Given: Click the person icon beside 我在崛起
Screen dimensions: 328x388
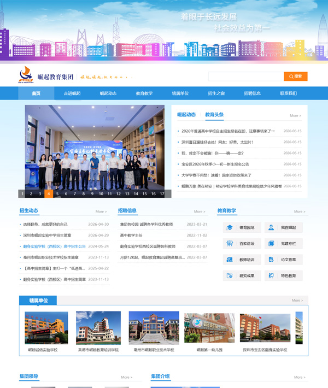Looking at the screenshot, I should tap(271, 227).
